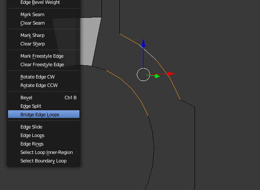Select Bevel menu entry
The height and width of the screenshot is (190, 260).
(44, 98)
